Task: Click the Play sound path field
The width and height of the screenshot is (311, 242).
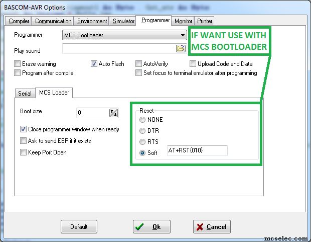Action: click(119, 49)
